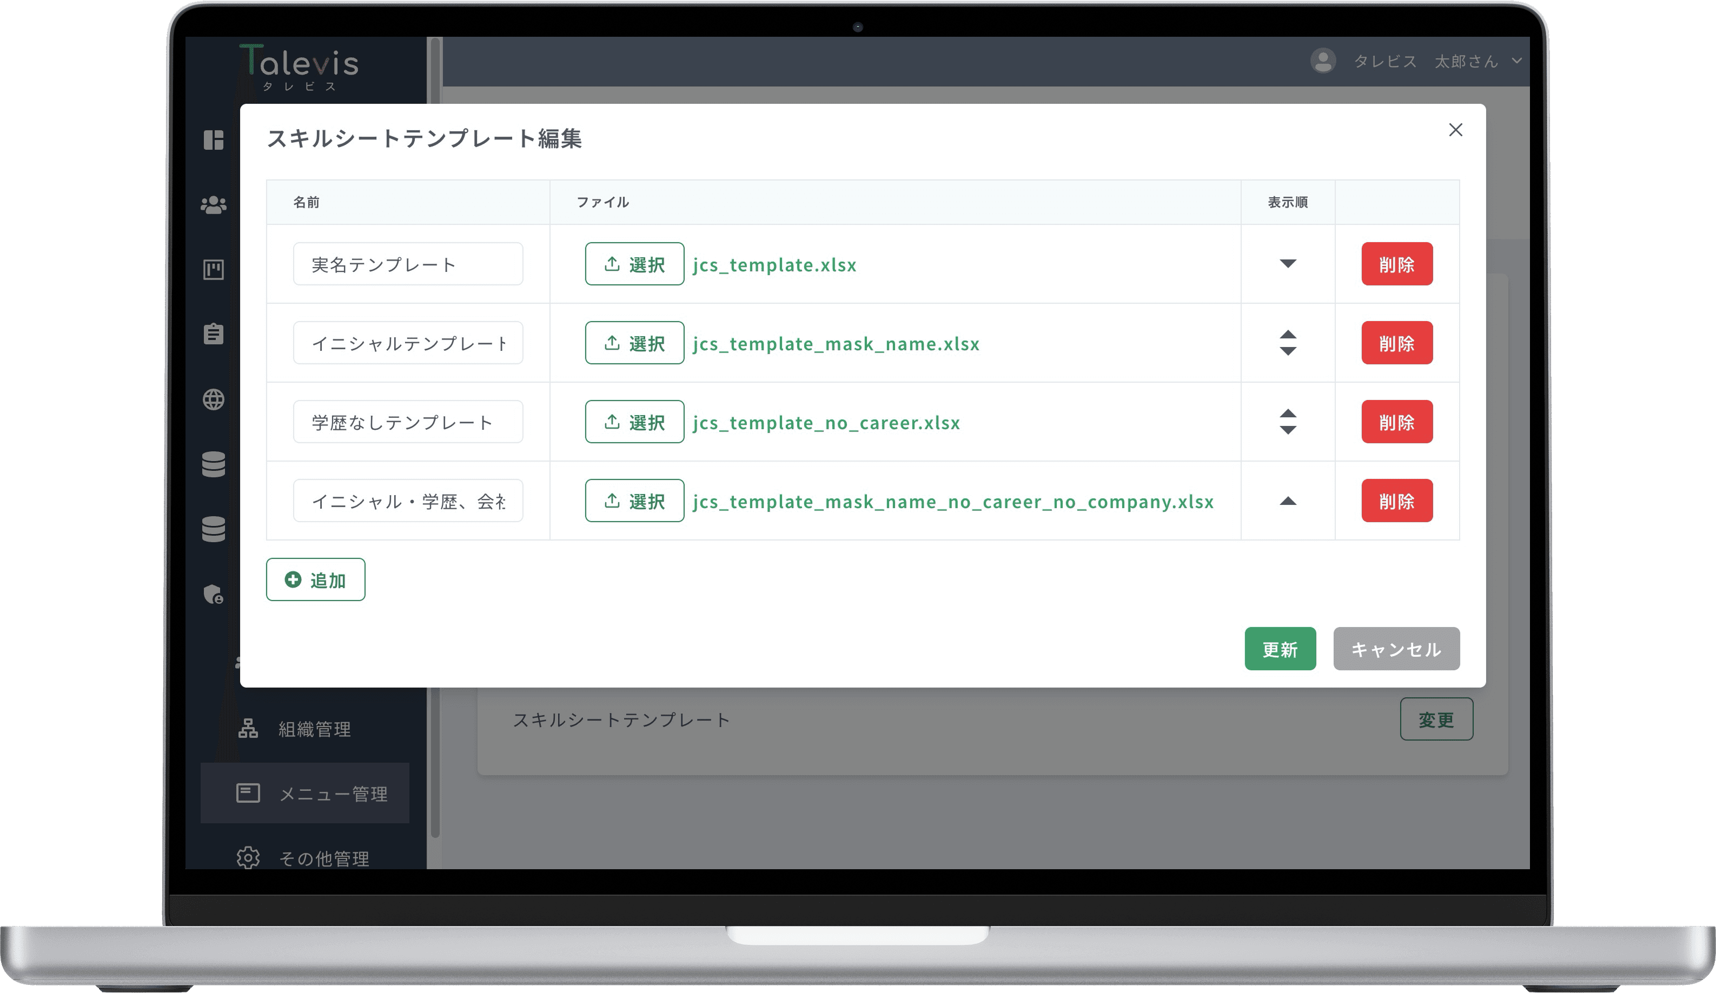
Task: Open the upper database icon in sidebar
Action: pyautogui.click(x=213, y=464)
